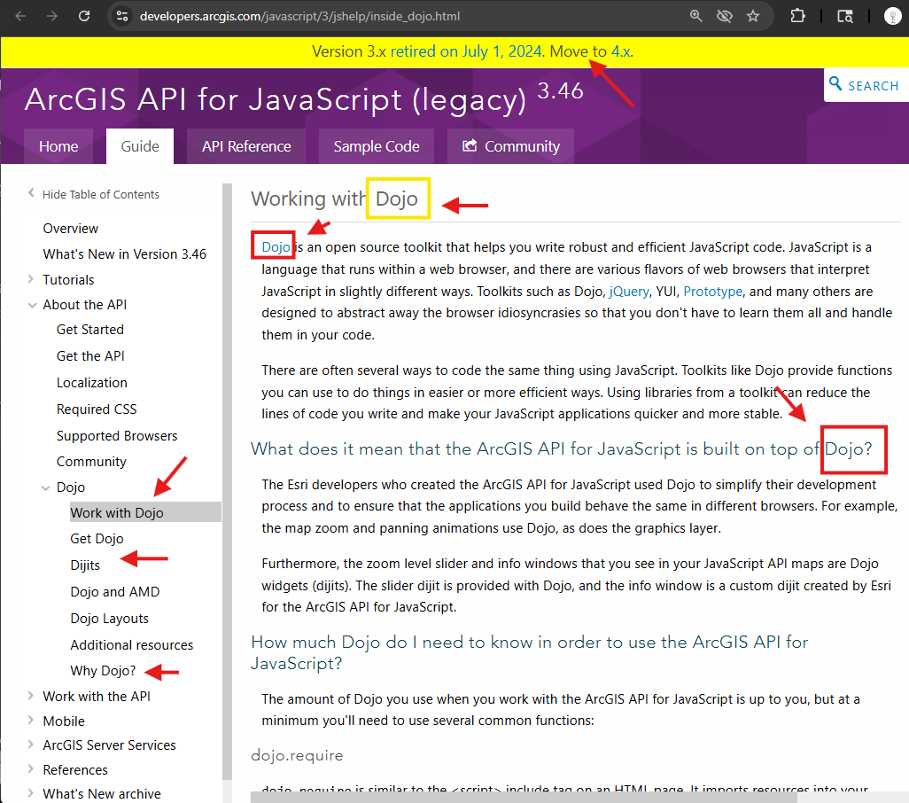Open the browser profile avatar
The width and height of the screenshot is (909, 803).
[892, 16]
